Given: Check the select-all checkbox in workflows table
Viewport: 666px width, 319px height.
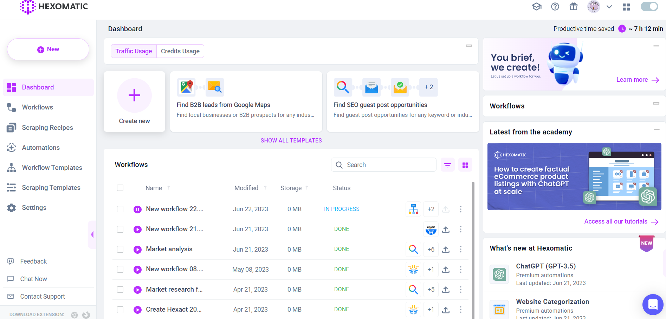Looking at the screenshot, I should pos(120,188).
